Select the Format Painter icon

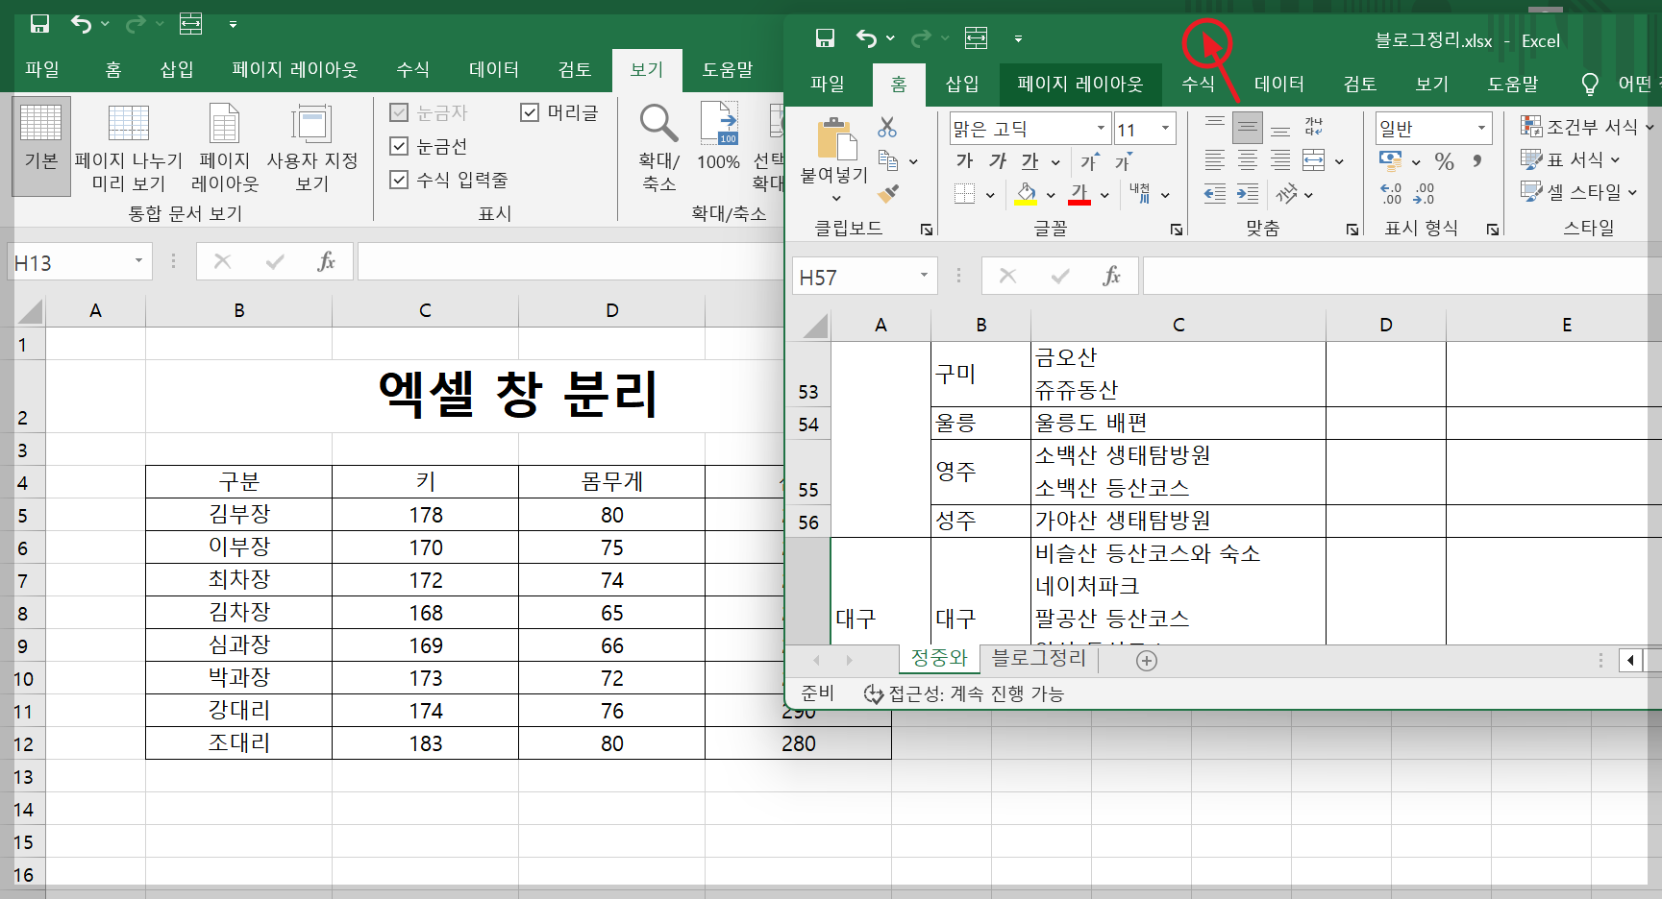click(x=889, y=196)
